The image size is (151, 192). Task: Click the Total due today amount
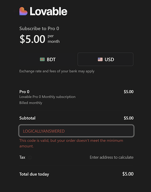coord(128,174)
